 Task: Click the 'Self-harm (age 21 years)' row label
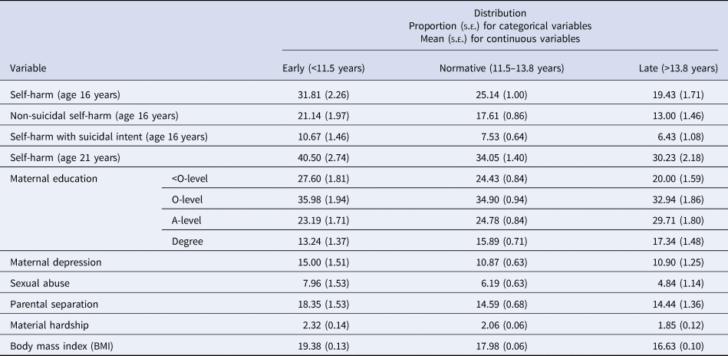(x=65, y=158)
